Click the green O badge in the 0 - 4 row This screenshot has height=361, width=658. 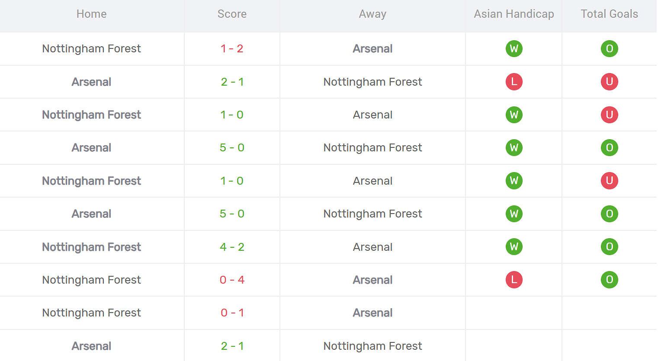coord(609,280)
